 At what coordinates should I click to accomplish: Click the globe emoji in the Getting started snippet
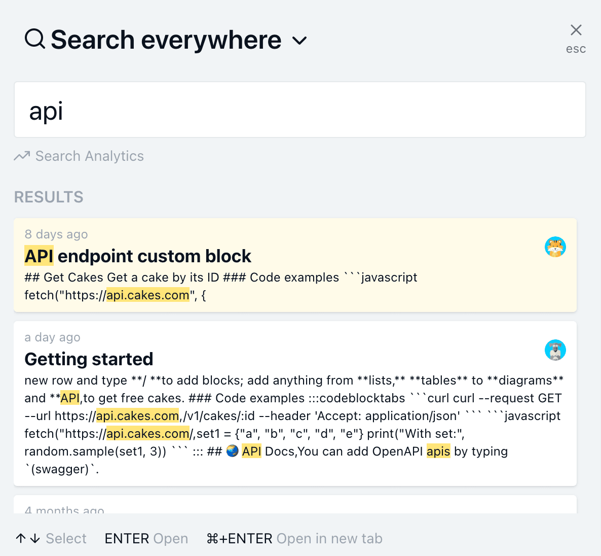(232, 450)
